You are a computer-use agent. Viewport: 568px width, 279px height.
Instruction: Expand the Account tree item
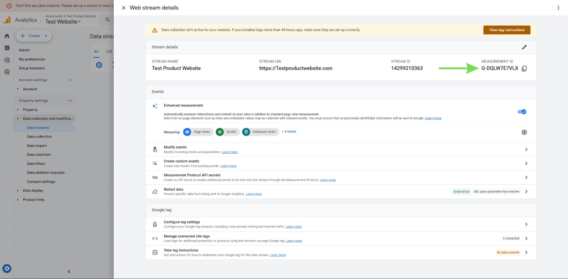click(18, 89)
